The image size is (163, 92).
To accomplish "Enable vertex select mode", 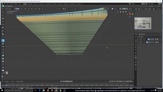I will [x=15, y=9].
